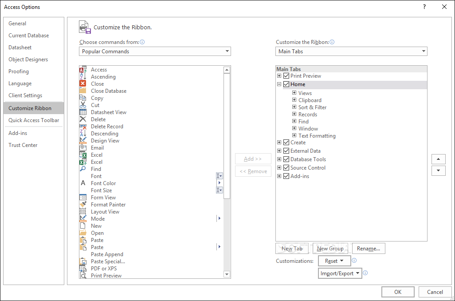Click the Ascending sort command icon
The image size is (455, 301).
(x=83, y=77)
